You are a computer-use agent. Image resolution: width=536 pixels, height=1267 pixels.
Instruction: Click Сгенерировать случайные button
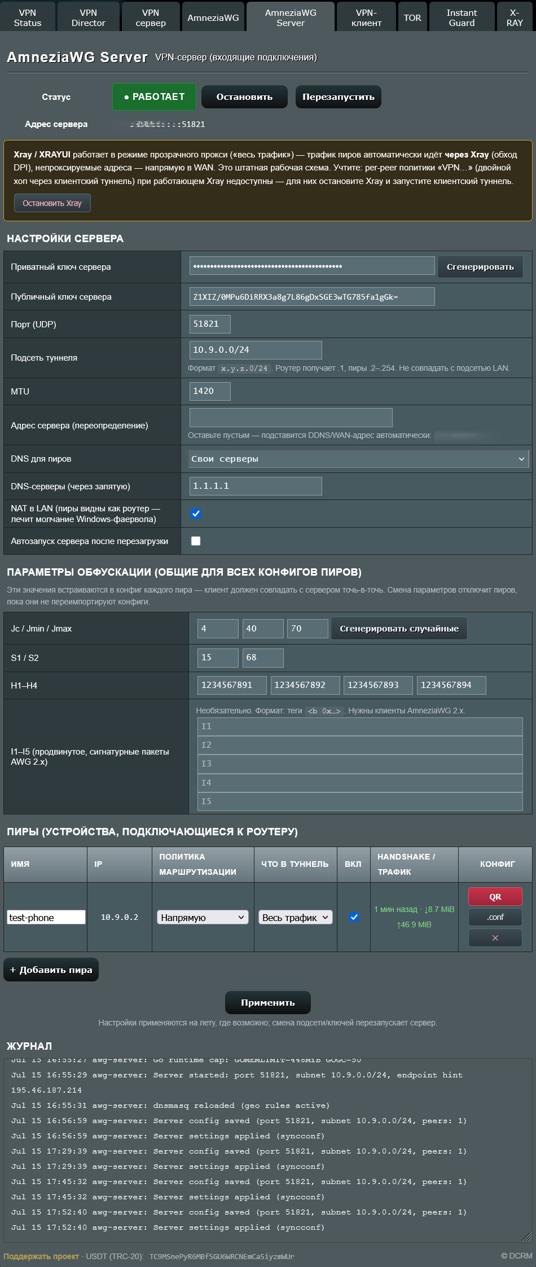coord(399,628)
